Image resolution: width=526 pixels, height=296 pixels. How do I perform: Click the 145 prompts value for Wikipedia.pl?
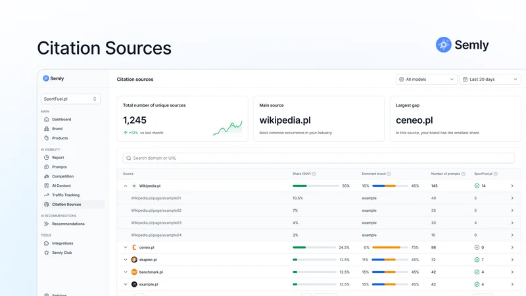point(435,186)
